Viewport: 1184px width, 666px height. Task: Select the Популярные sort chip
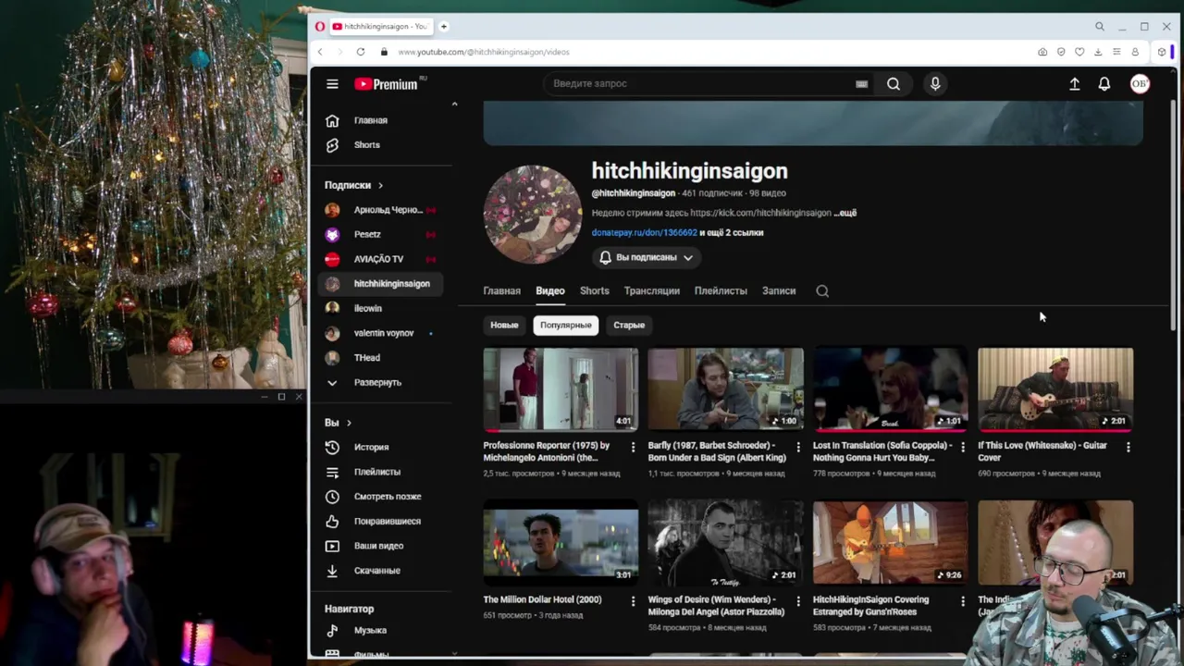coord(566,326)
